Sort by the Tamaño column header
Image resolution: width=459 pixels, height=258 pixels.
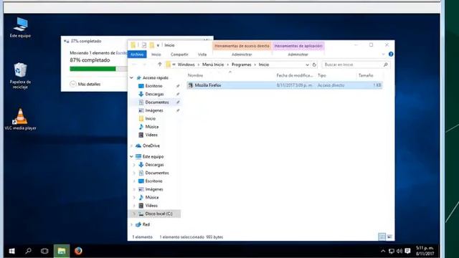click(366, 75)
